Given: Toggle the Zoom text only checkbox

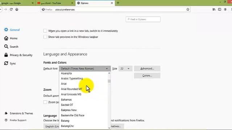Looking at the screenshot, I should [x=45, y=102].
